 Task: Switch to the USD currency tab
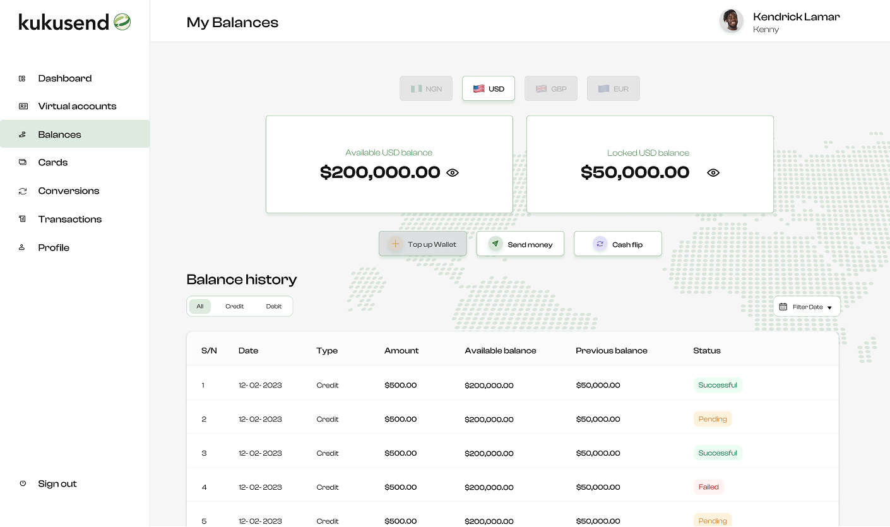click(488, 88)
